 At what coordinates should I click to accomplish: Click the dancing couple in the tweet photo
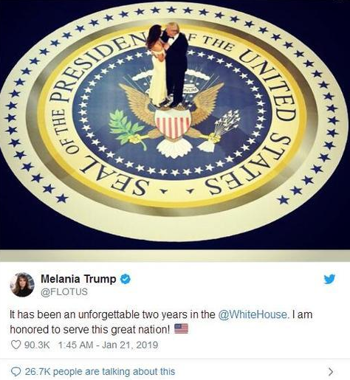point(168,65)
